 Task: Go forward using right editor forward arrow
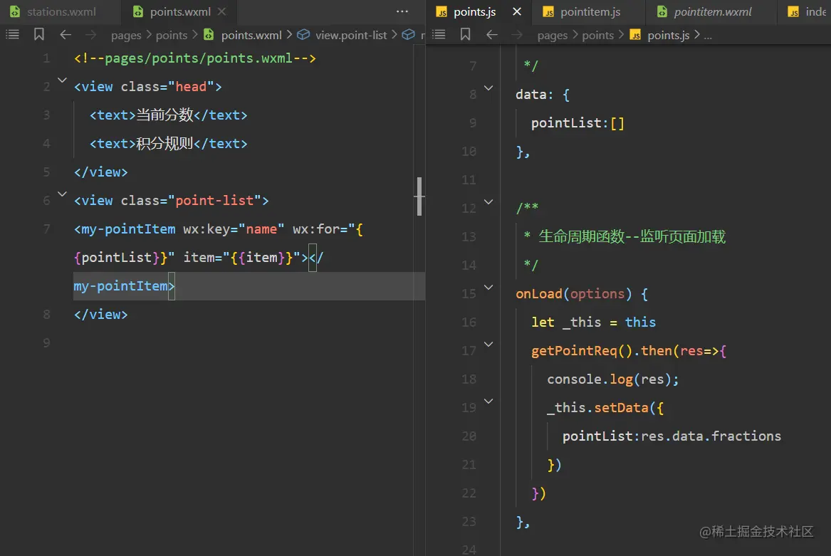pos(517,34)
